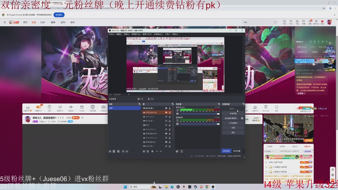Open virtual camera settings gear
Viewport: 338px width, 190px height.
[x=242, y=118]
